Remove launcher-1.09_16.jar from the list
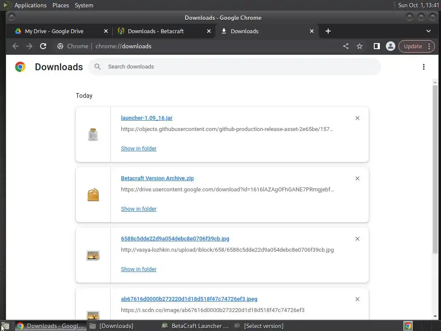441x331 pixels. pyautogui.click(x=357, y=118)
